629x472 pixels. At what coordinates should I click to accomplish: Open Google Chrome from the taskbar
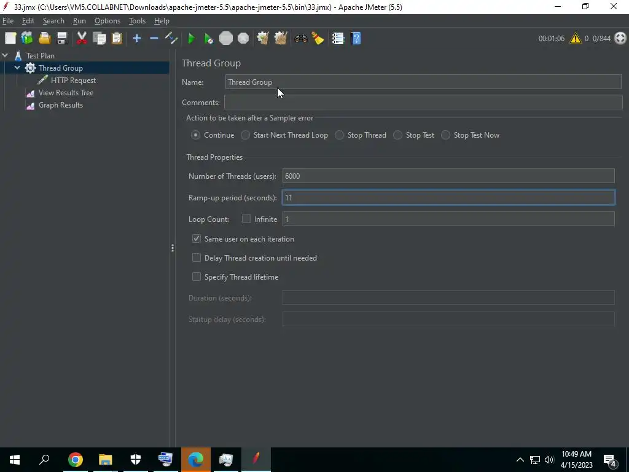point(75,460)
